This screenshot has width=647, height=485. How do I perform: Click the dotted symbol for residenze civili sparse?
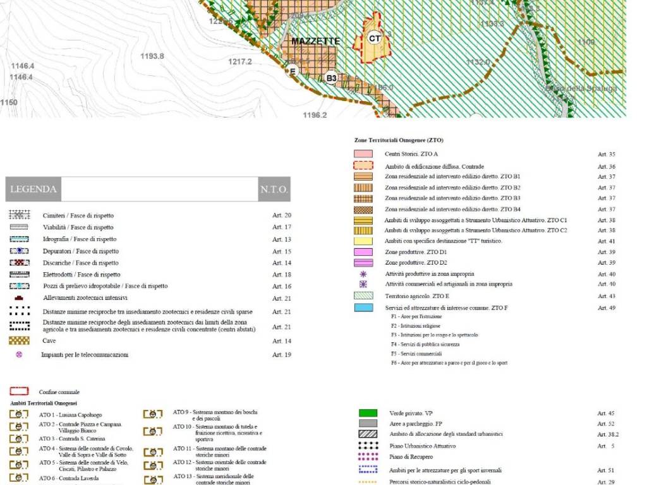tap(20, 311)
